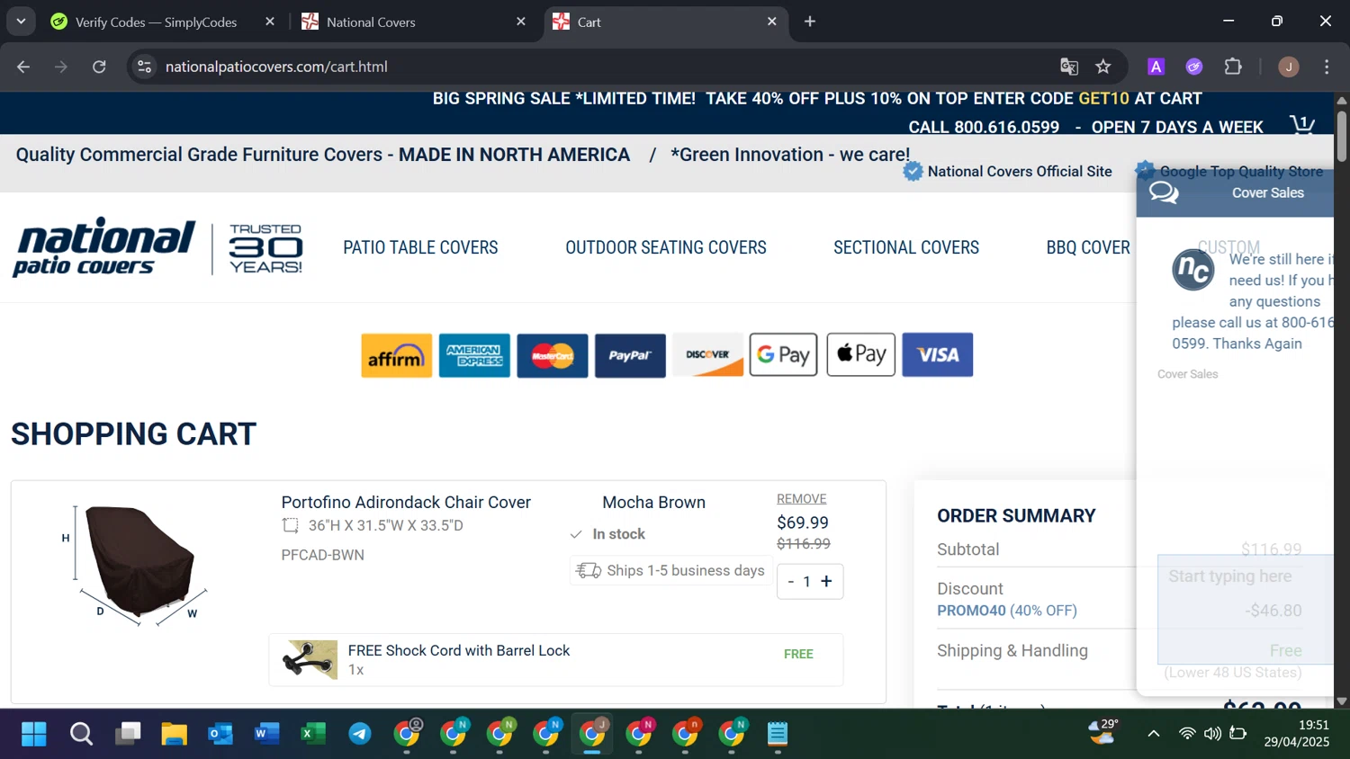Image resolution: width=1350 pixels, height=759 pixels.
Task: Click the browser address bar URL
Action: 276,67
